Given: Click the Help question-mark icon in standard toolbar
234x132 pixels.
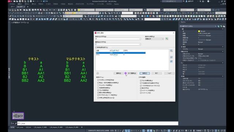Looking at the screenshot, I should (x=75, y=10).
